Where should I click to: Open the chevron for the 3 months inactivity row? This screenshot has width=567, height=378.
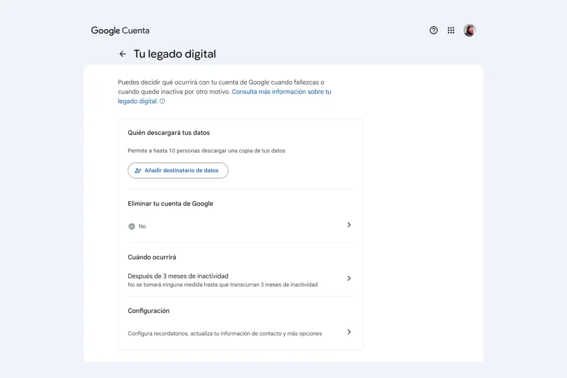click(x=349, y=278)
